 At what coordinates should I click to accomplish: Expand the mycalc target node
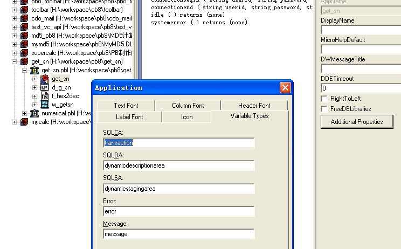coord(15,122)
